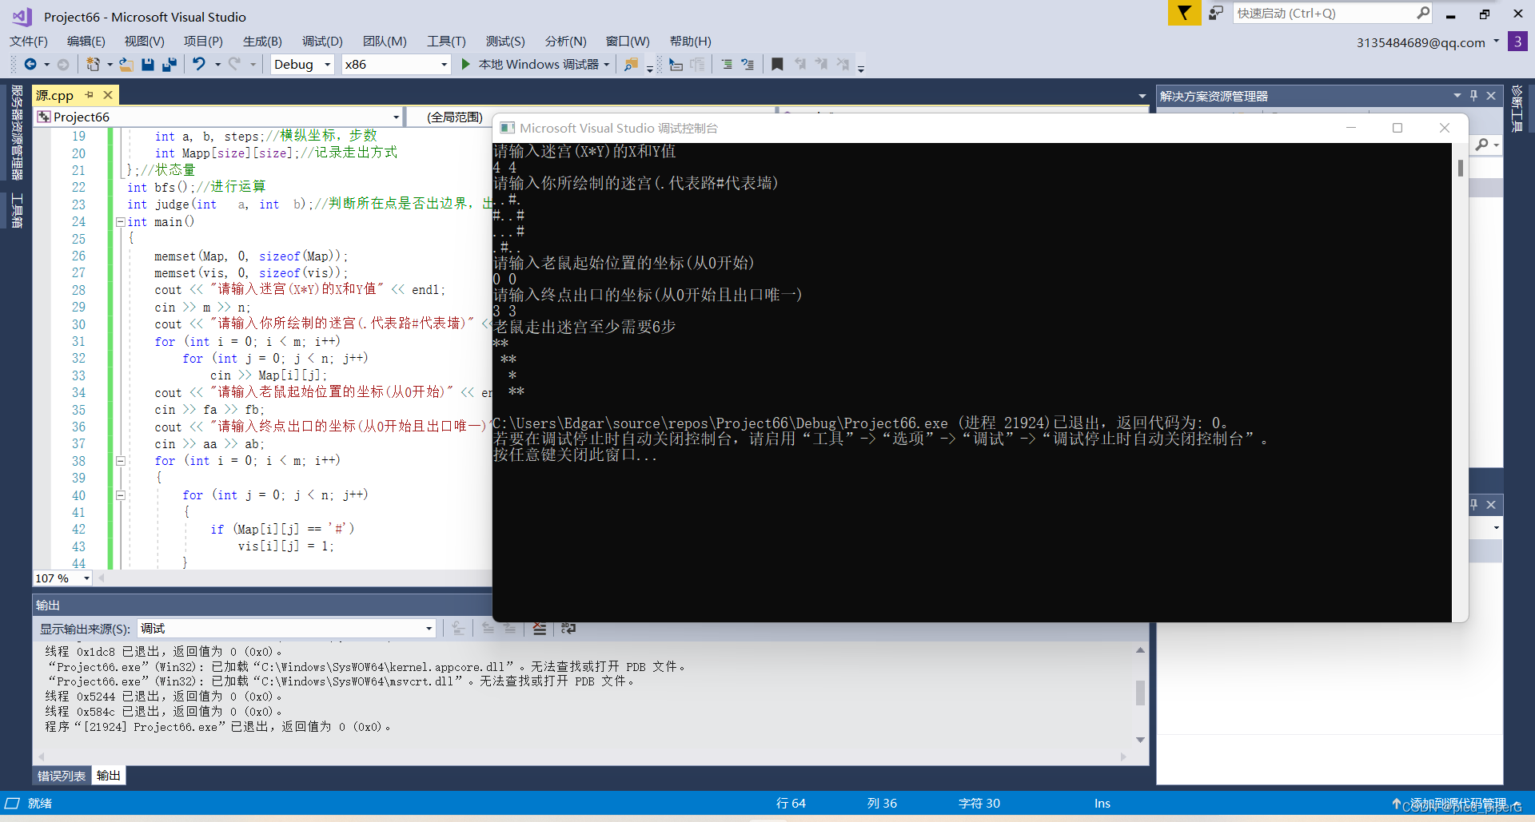Maximize the debug console window

coord(1397,128)
